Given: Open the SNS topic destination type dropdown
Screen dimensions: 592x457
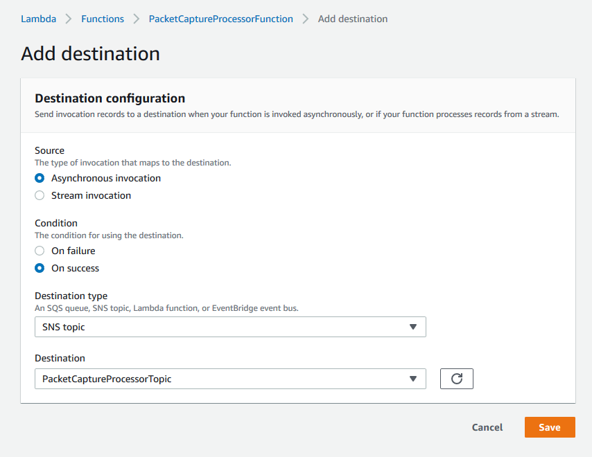Looking at the screenshot, I should tap(230, 327).
